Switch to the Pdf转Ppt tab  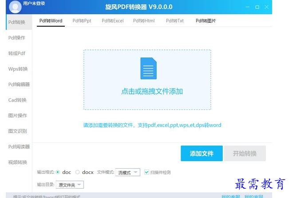click(x=82, y=20)
